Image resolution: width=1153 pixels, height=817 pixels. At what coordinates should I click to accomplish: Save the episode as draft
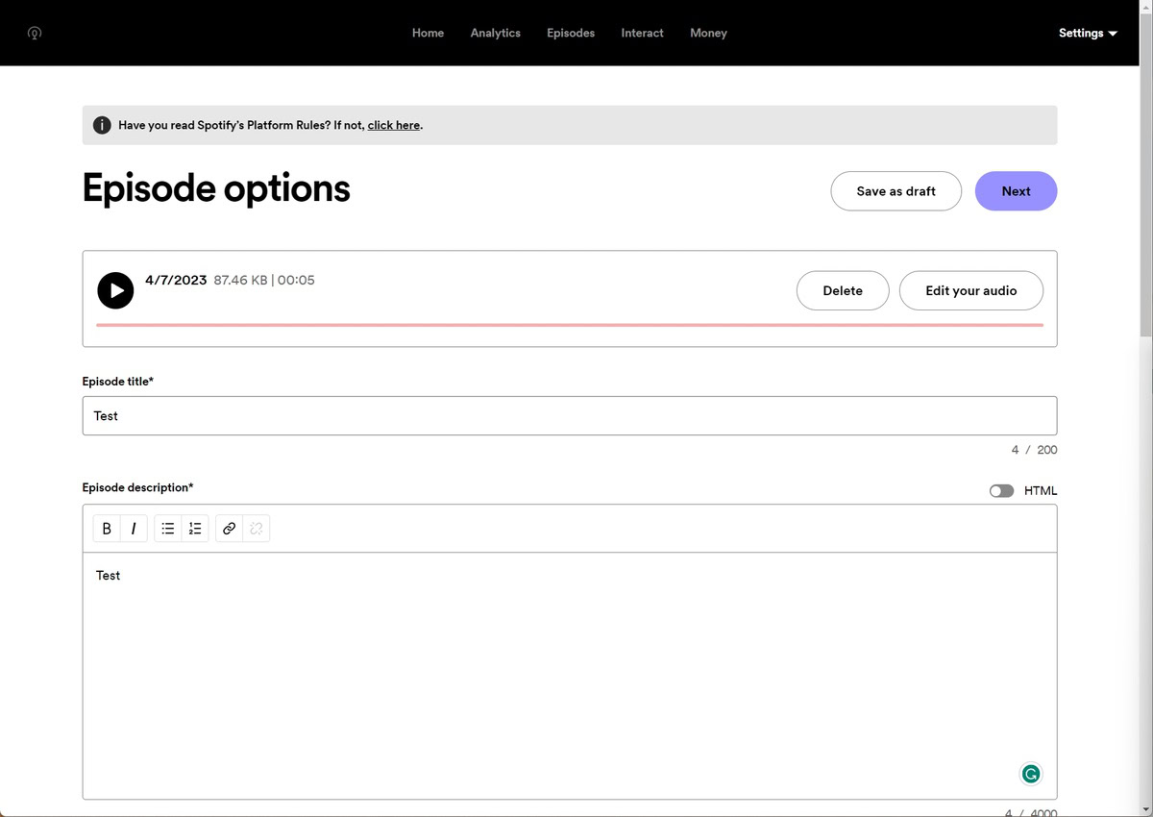895,191
